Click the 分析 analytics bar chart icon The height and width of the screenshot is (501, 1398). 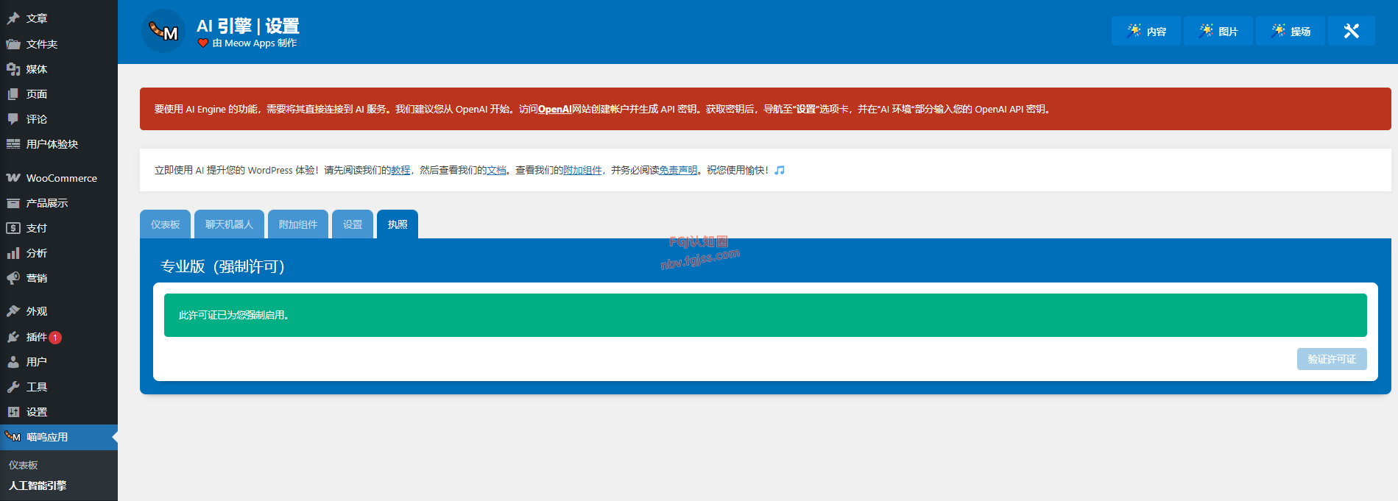click(13, 253)
